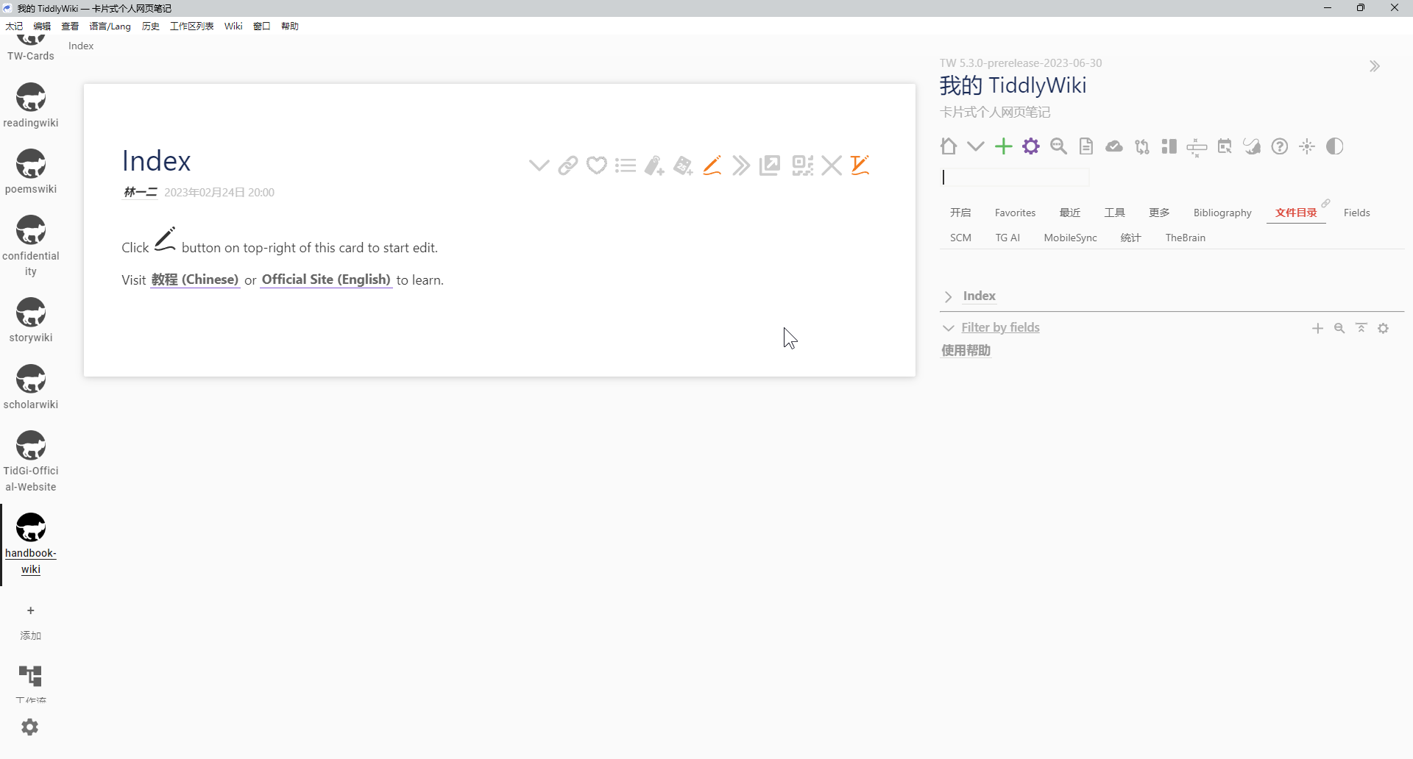Viewport: 1413px width, 759px height.
Task: Open the 语言/Lang menu
Action: [x=110, y=26]
